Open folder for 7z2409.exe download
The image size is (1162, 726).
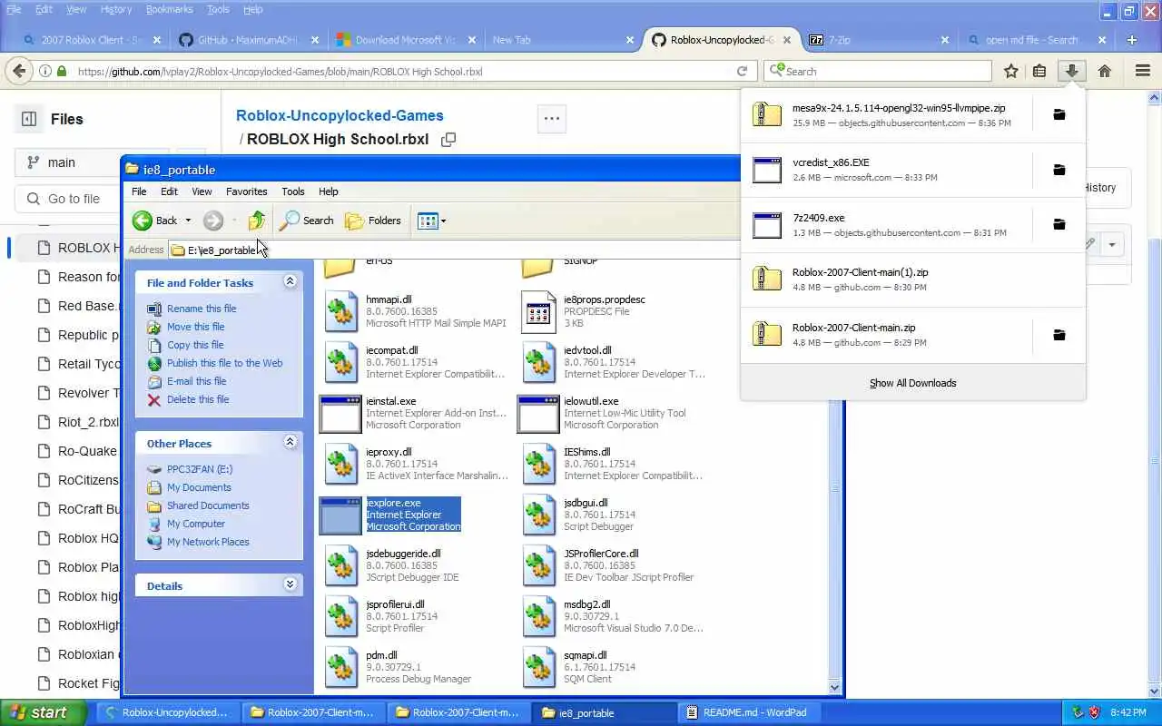point(1059,224)
